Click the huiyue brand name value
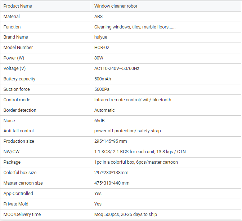Image resolution: width=242 pixels, height=221 pixels. pyautogui.click(x=101, y=37)
